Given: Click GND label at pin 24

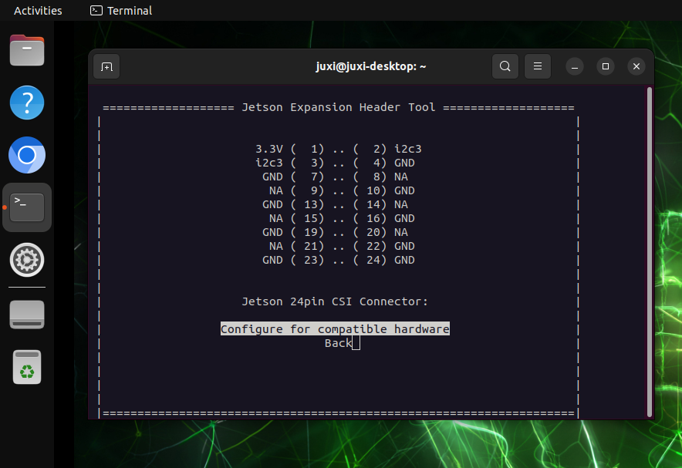Looking at the screenshot, I should (404, 261).
